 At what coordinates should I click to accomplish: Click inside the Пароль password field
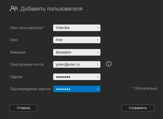pyautogui.click(x=74, y=77)
